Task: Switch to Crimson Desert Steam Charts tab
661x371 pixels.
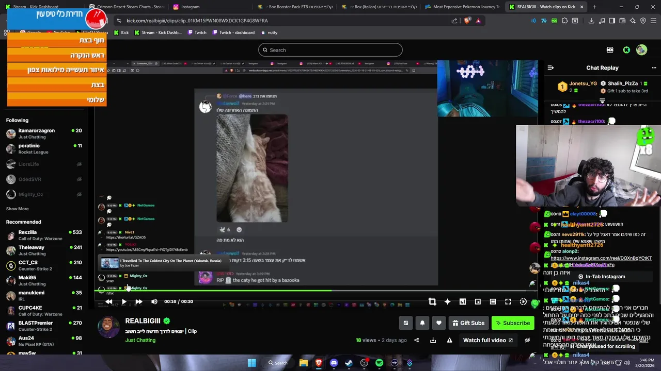Action: (x=127, y=7)
